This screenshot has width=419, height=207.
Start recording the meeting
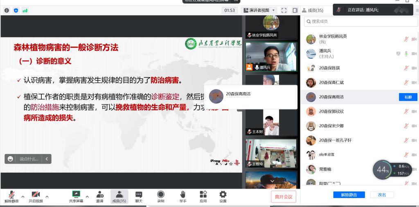tap(161, 196)
